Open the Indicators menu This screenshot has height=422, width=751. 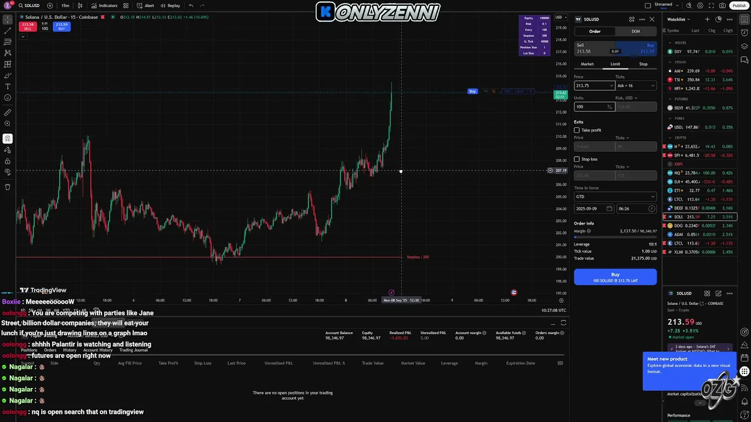(x=104, y=5)
